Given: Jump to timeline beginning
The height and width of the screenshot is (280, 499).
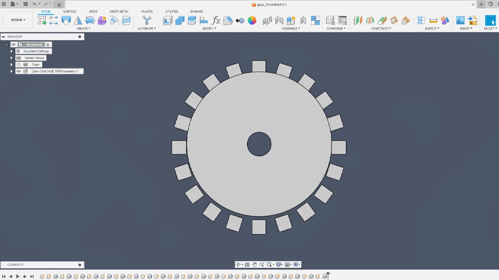Looking at the screenshot, I should pos(4,277).
